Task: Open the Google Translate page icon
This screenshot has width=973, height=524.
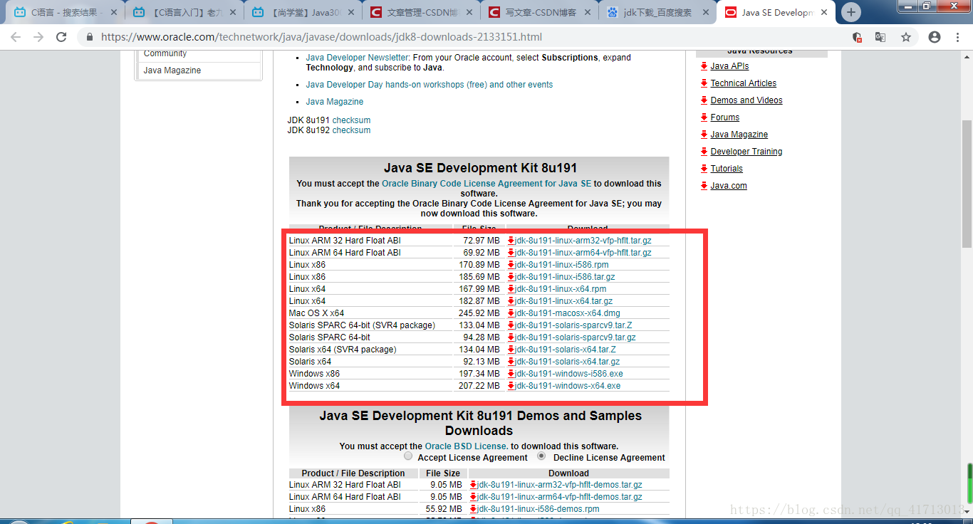Action: [880, 37]
